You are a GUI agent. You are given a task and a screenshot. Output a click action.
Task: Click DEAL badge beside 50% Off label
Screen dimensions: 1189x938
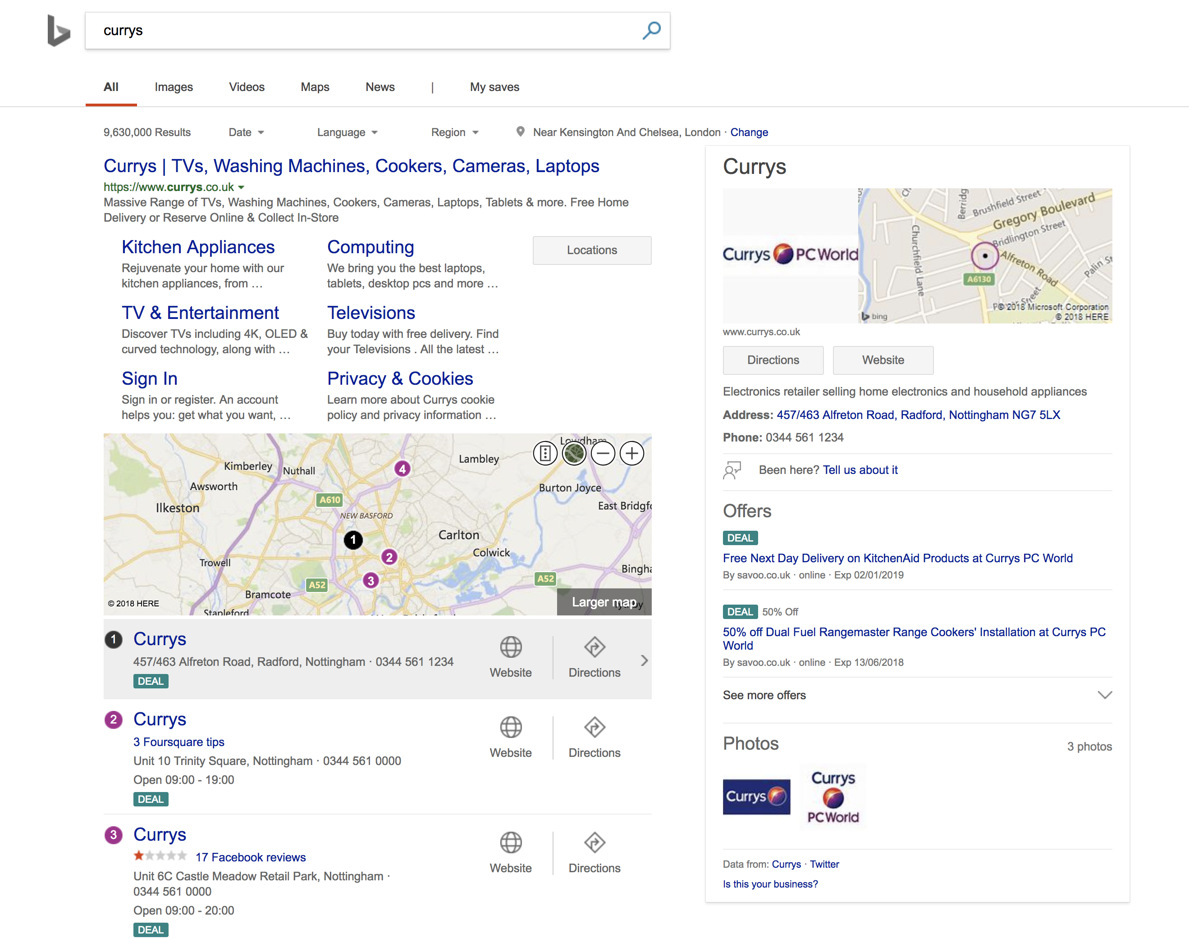pyautogui.click(x=740, y=612)
